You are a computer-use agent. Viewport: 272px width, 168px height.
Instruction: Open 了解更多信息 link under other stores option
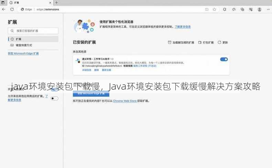(x=14, y=100)
